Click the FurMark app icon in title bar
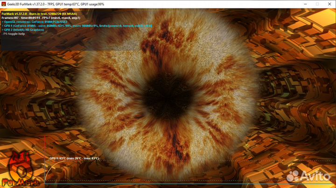 pos(4,4)
